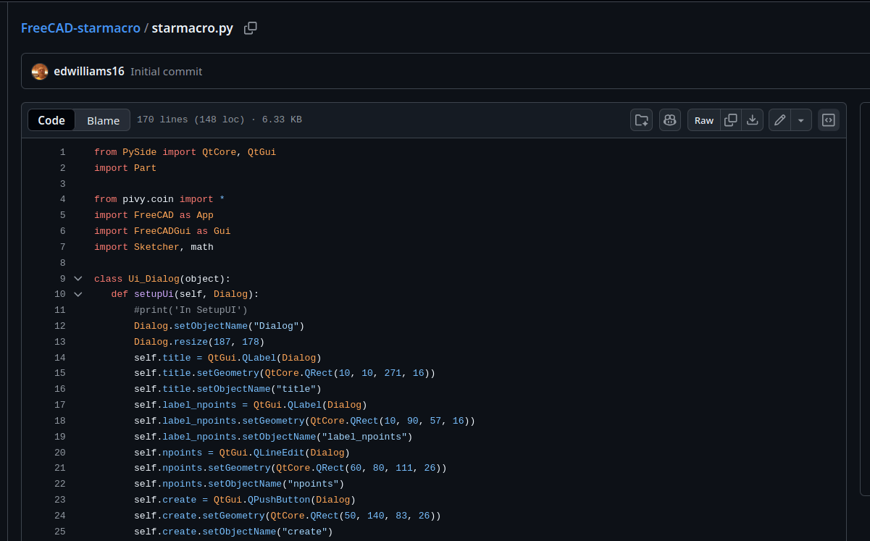Screen dimensions: 870x541
Task: Select line number 13
Action: pyautogui.click(x=59, y=341)
